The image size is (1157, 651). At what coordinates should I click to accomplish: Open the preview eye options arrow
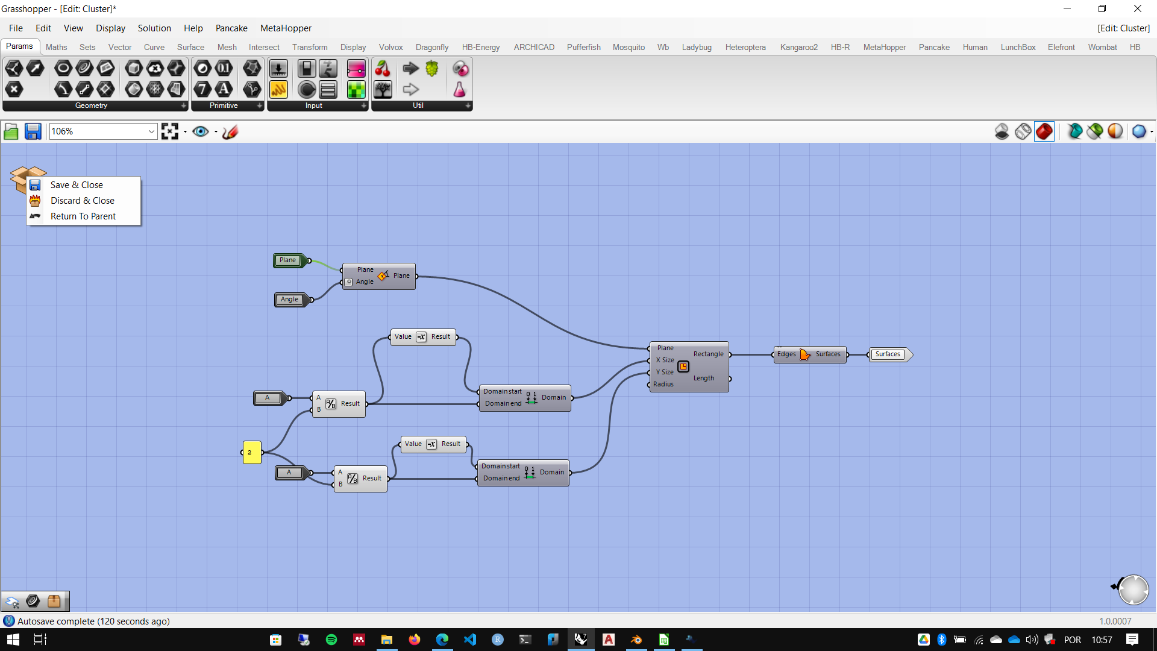click(x=216, y=131)
